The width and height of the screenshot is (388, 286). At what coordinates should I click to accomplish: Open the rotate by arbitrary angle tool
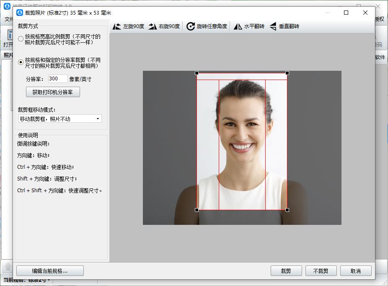(x=191, y=26)
